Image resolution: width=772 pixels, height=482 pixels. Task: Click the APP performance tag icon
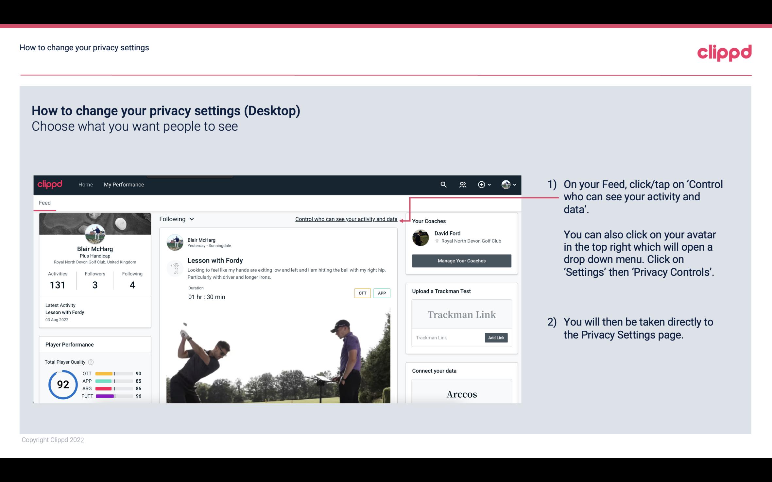(x=382, y=293)
